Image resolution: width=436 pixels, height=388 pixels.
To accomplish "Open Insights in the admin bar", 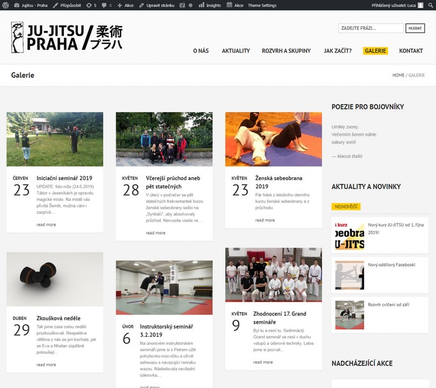I will click(209, 5).
